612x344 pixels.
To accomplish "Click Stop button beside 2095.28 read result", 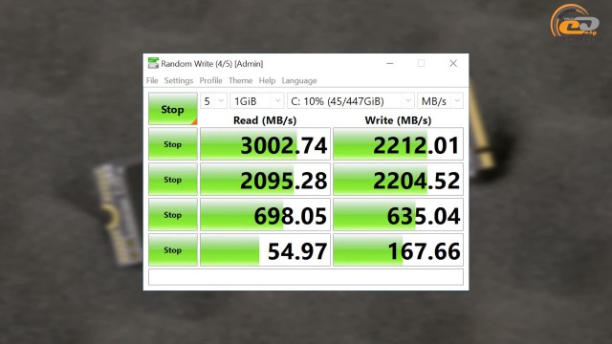I will click(173, 180).
